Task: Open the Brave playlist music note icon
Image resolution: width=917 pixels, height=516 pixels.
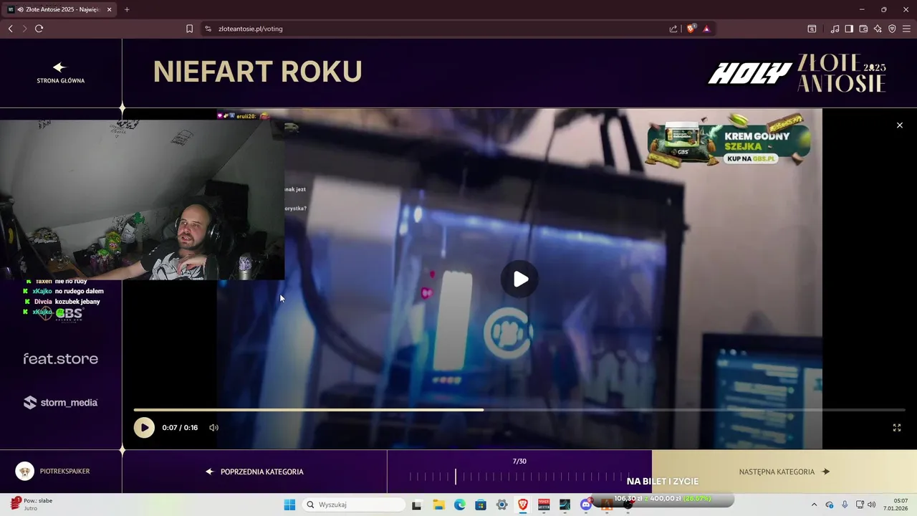Action: [x=835, y=29]
